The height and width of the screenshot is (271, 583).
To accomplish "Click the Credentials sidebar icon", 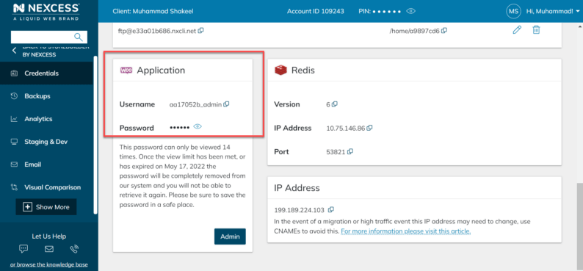I will 14,73.
